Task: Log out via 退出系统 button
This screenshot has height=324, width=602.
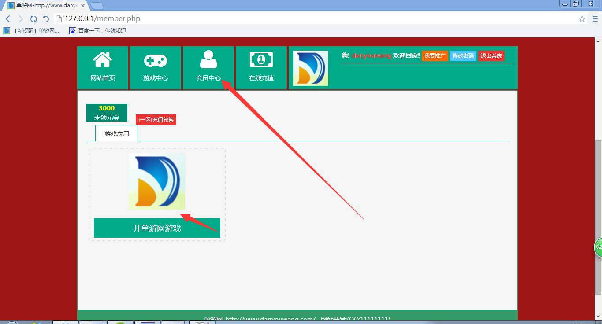Action: 491,56
